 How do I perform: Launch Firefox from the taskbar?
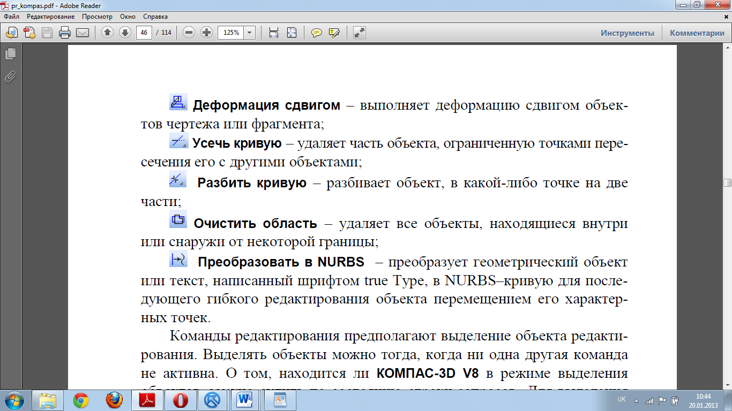(114, 400)
